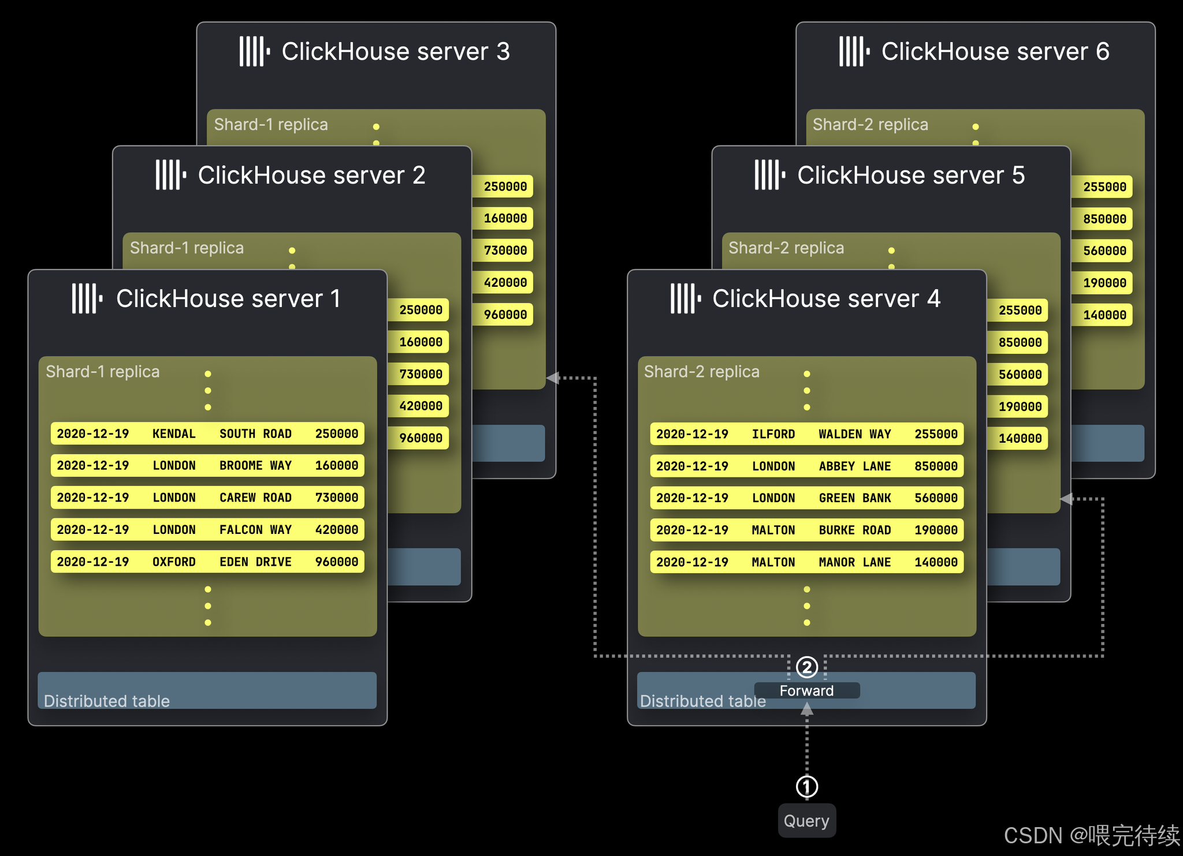Select Shard-1 replica label on server 1
This screenshot has width=1183, height=856.
click(x=103, y=371)
